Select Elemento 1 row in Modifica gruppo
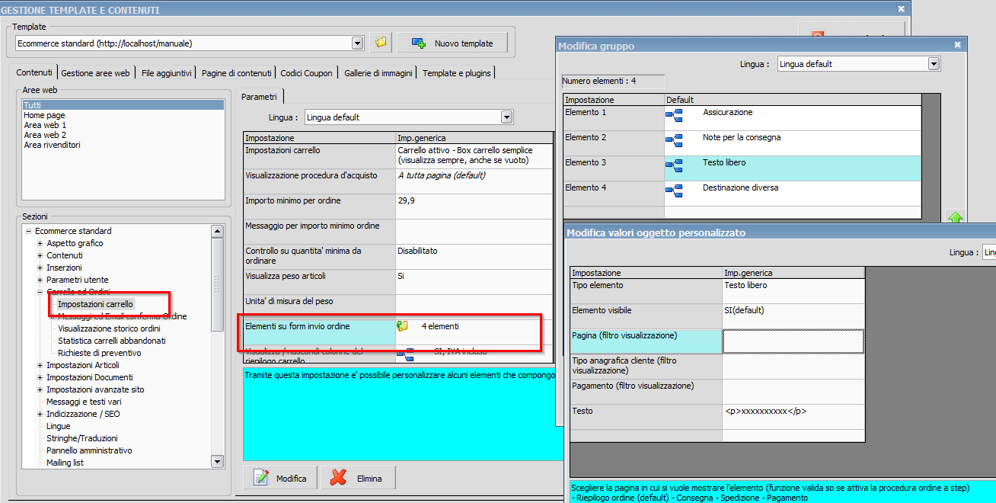 click(742, 117)
